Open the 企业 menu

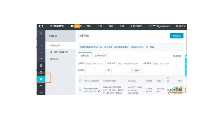click(122, 26)
